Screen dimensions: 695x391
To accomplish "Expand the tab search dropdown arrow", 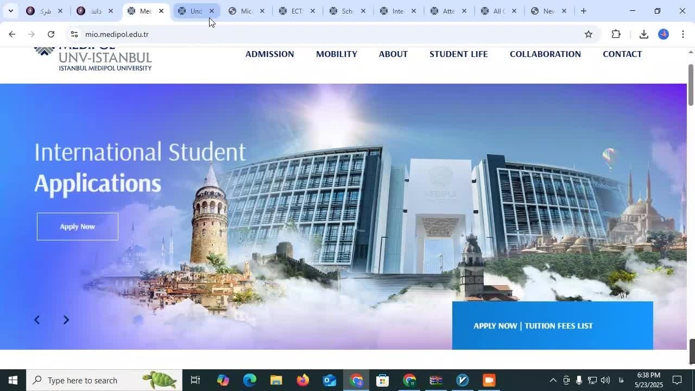I will (10, 11).
